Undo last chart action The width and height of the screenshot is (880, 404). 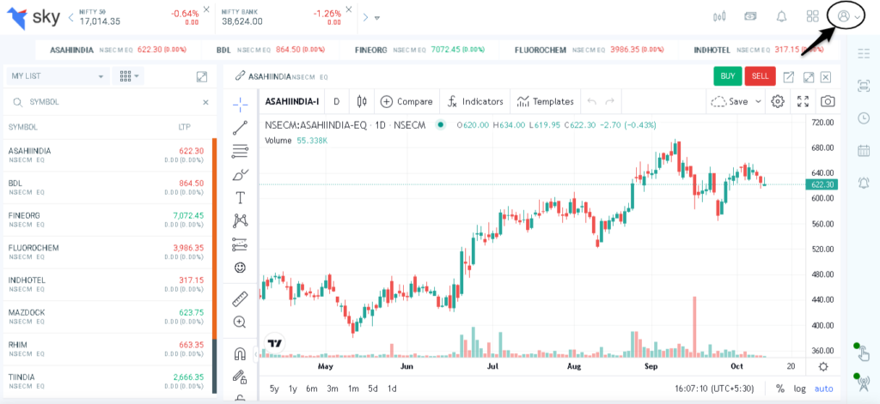coord(591,101)
